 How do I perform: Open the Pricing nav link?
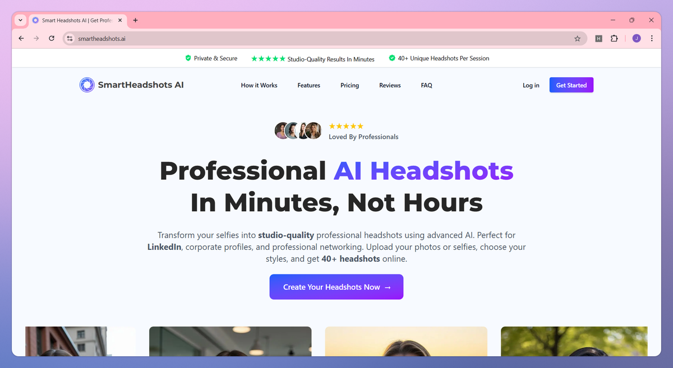[349, 85]
